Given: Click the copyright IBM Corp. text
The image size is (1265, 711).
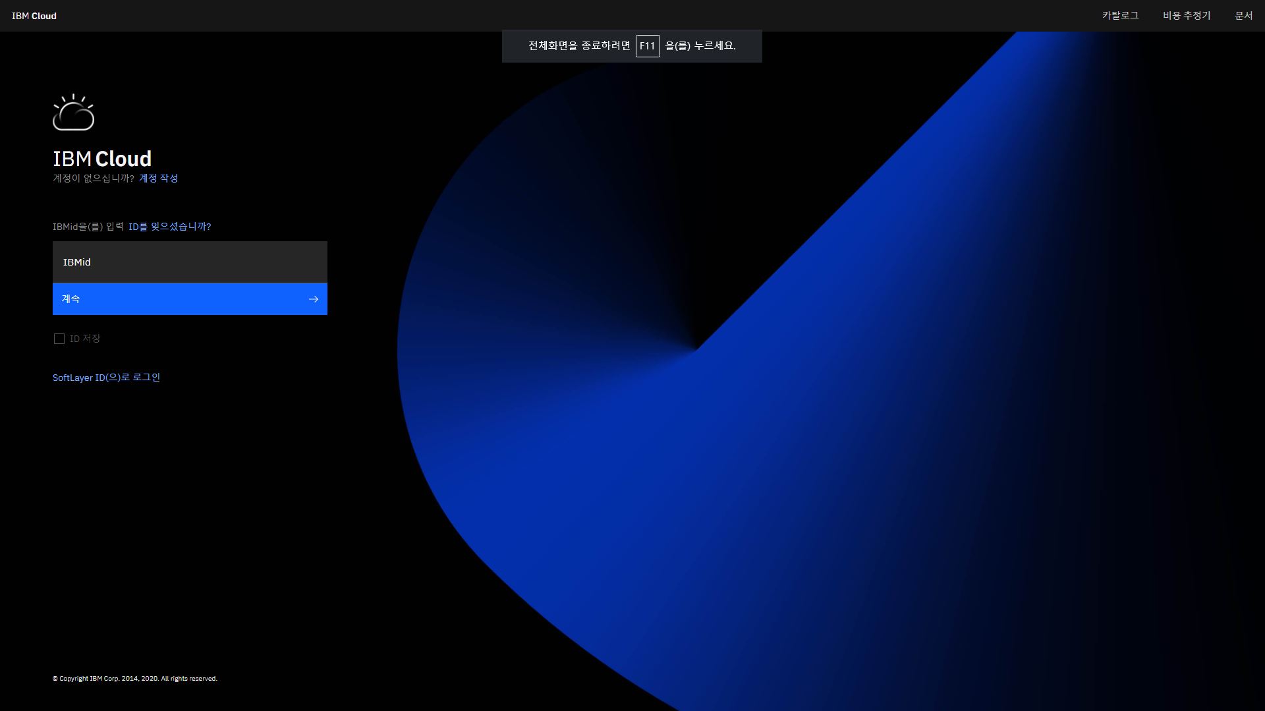Looking at the screenshot, I should tap(135, 679).
